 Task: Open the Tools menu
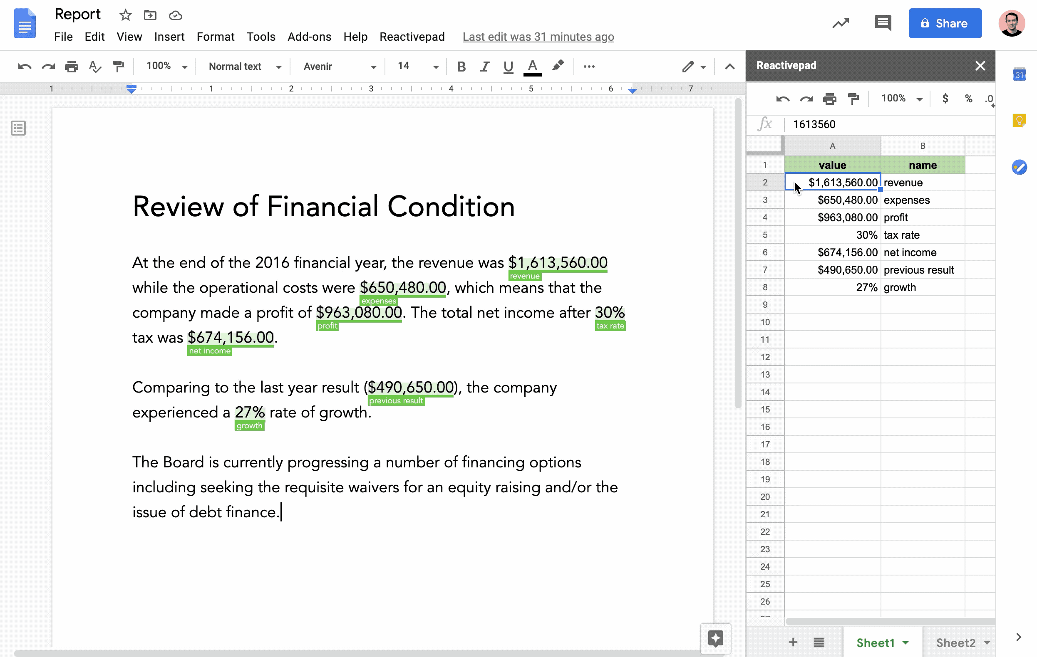pyautogui.click(x=261, y=37)
